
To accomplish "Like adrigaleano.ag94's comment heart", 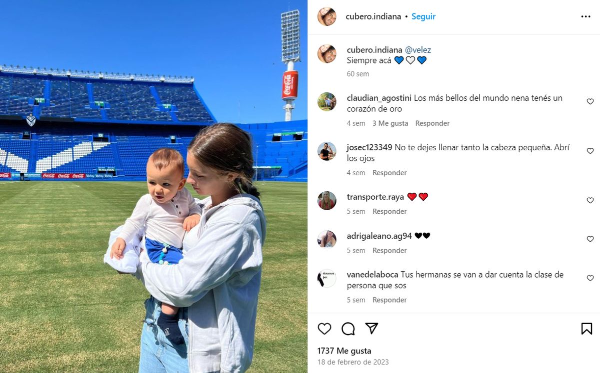I will click(590, 239).
